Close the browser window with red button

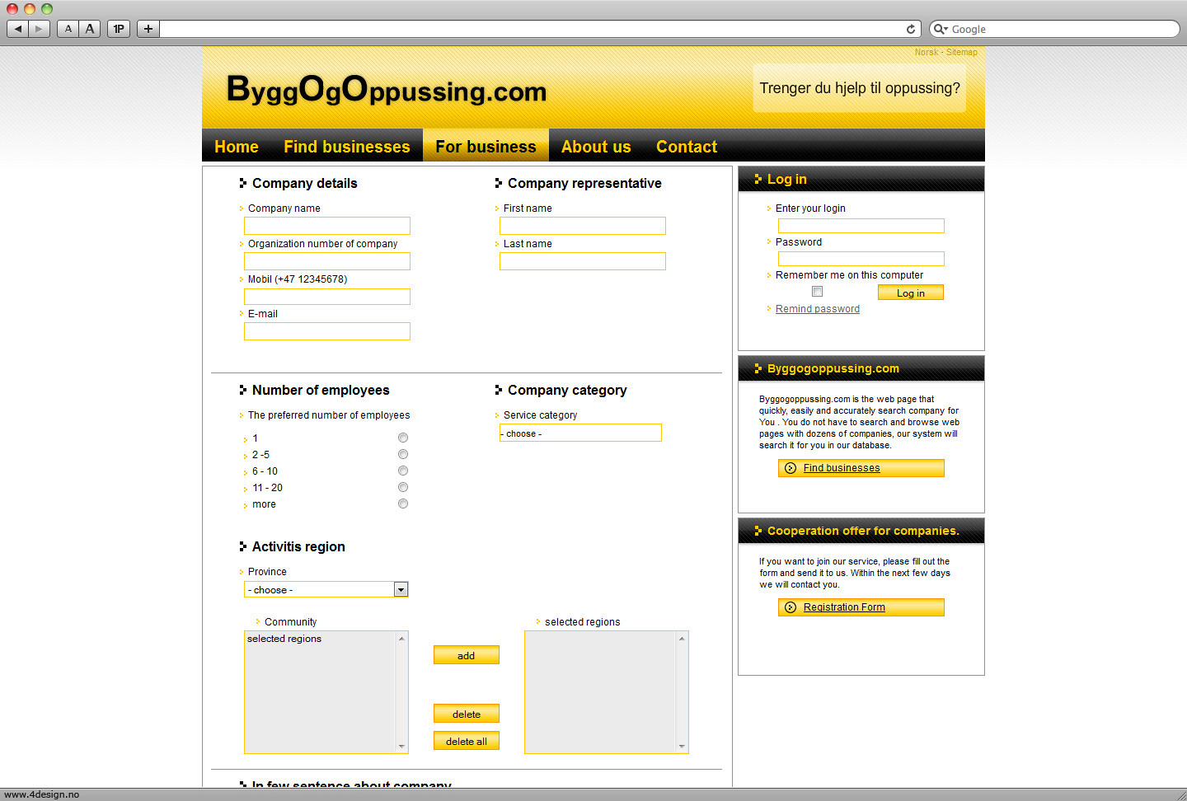(12, 8)
